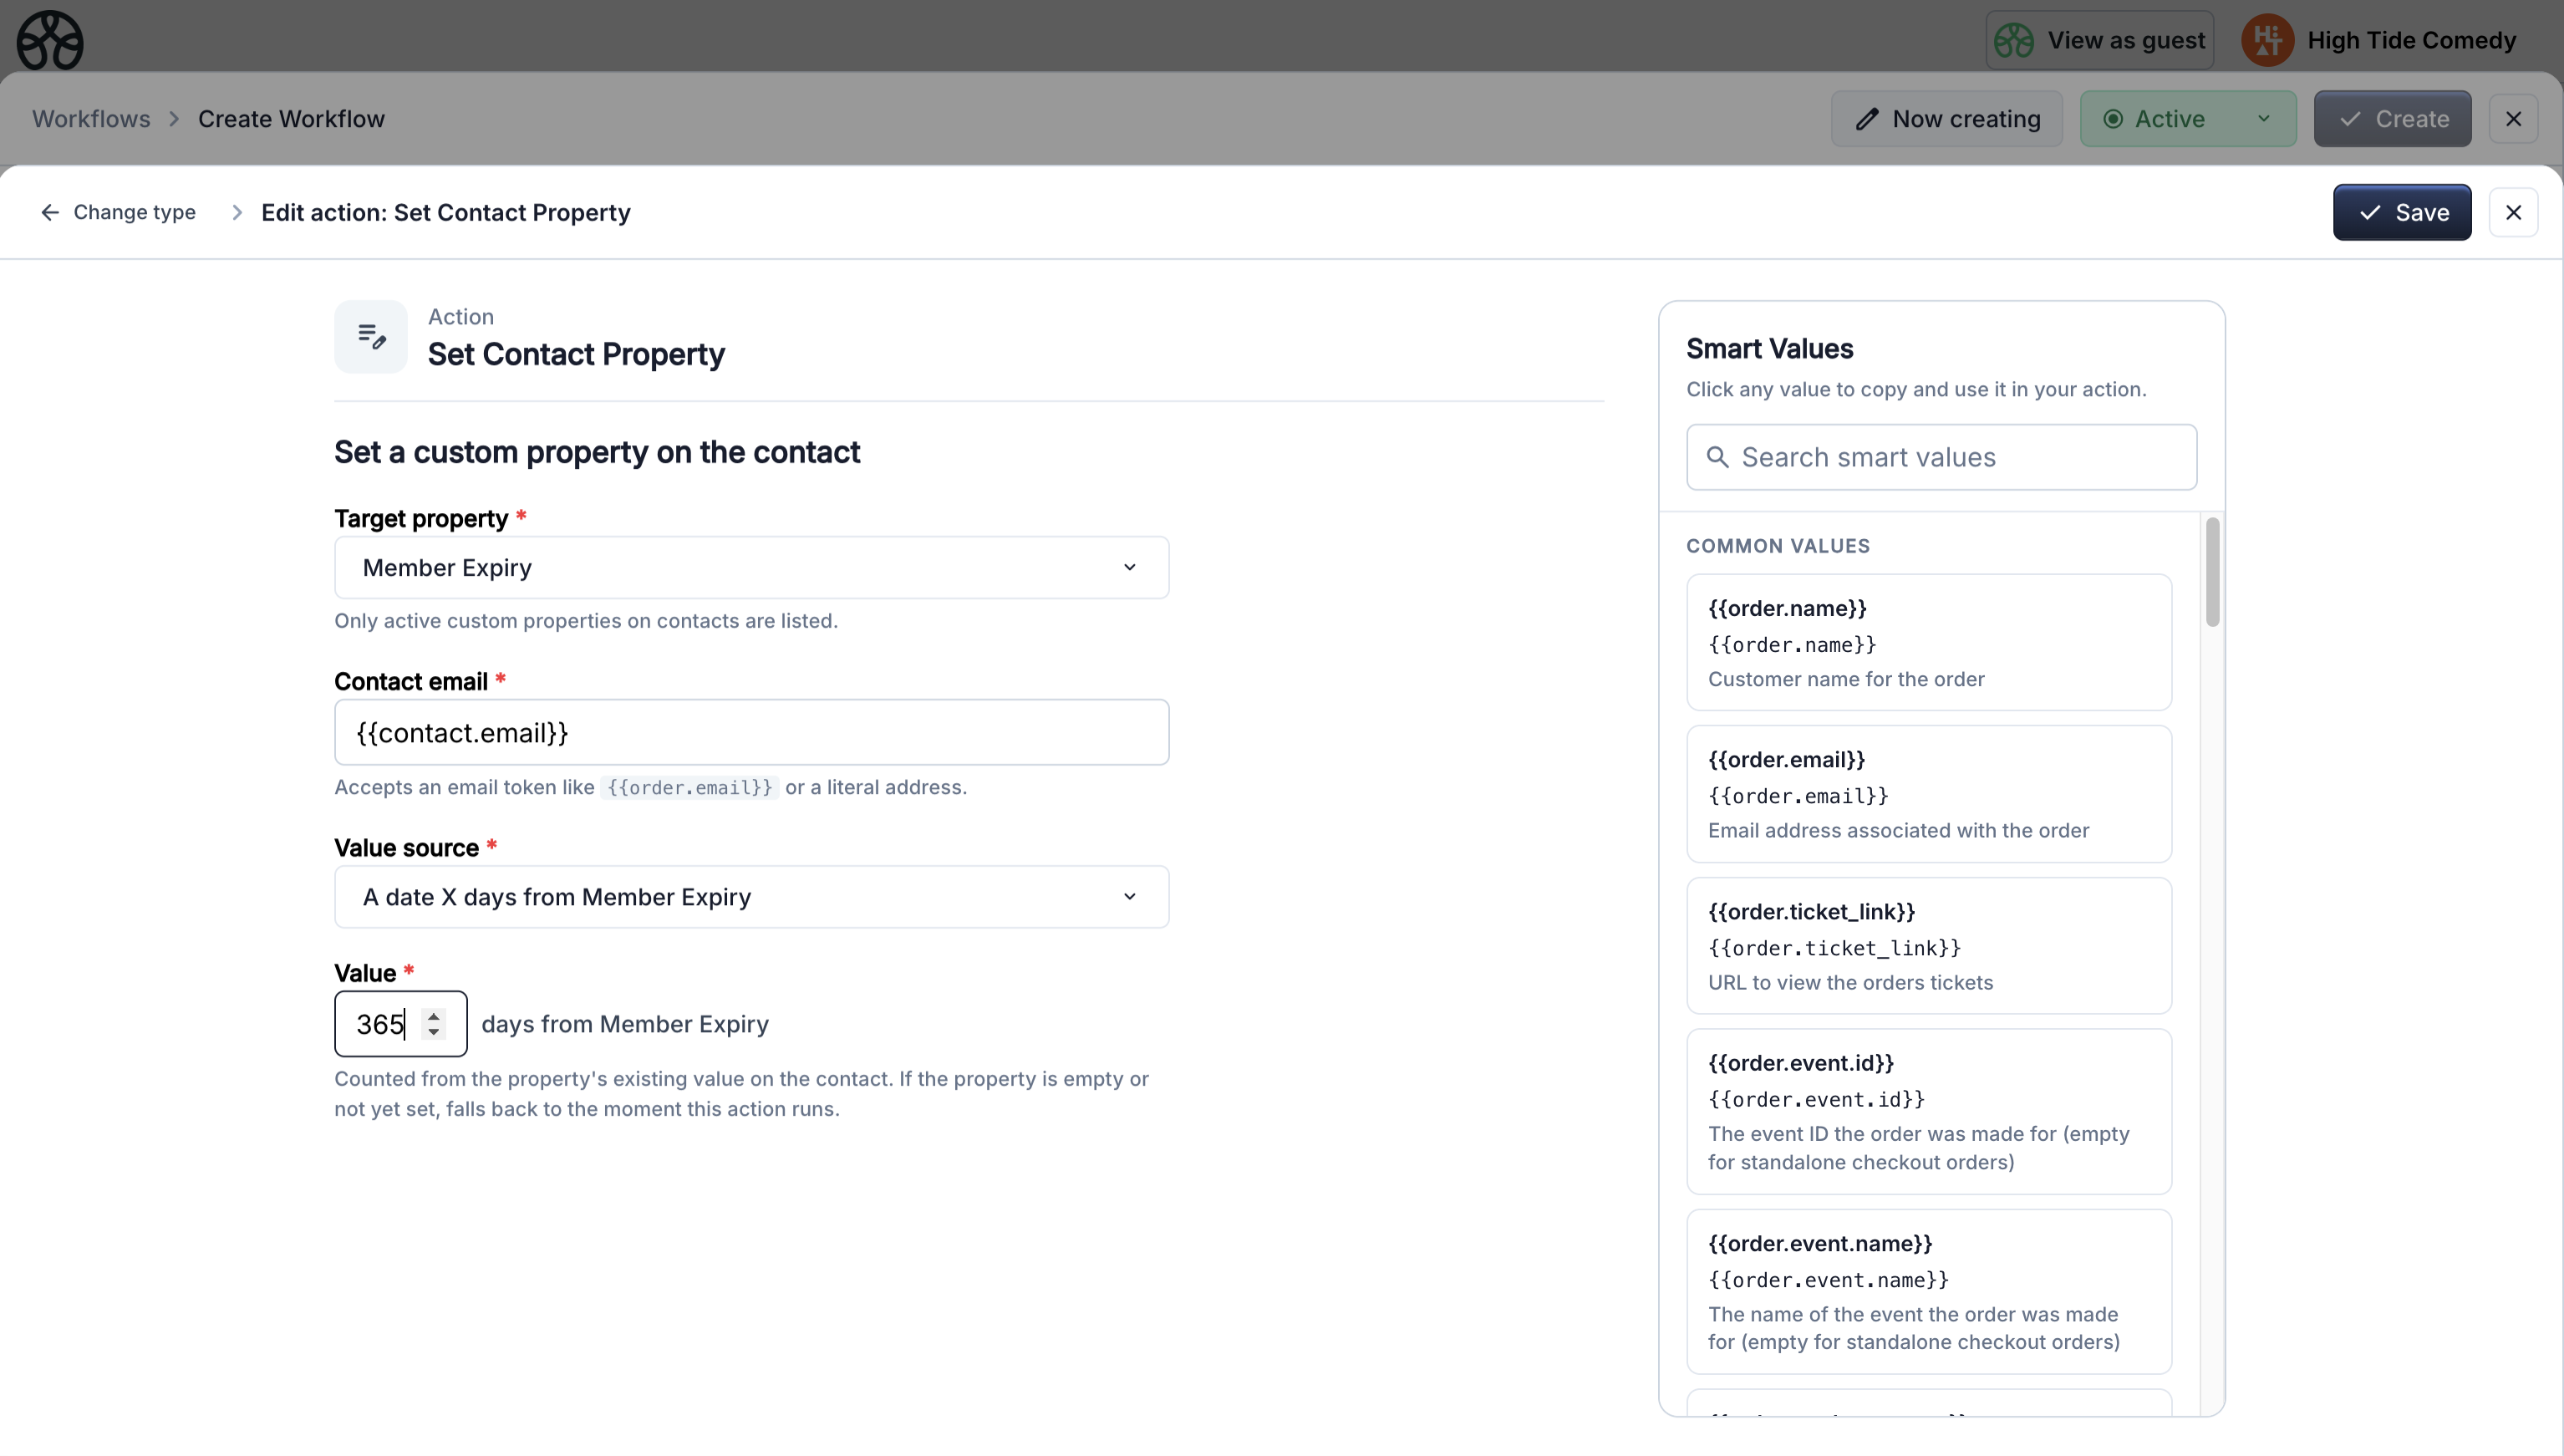Click the Set Contact Property action icon

[x=371, y=337]
